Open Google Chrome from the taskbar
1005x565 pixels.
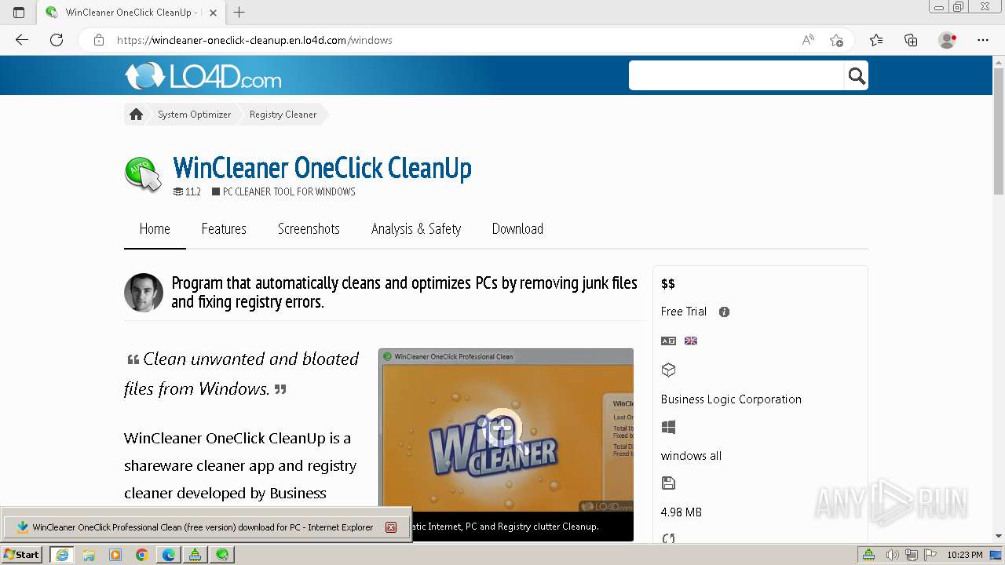coord(142,555)
